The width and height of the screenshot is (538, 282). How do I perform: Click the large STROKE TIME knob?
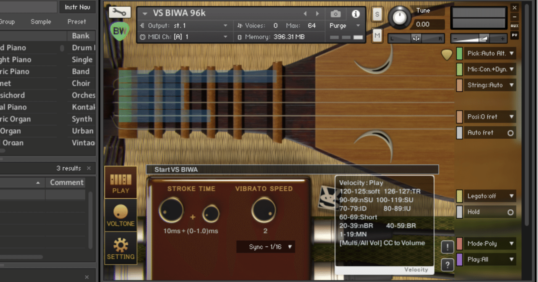click(x=171, y=210)
